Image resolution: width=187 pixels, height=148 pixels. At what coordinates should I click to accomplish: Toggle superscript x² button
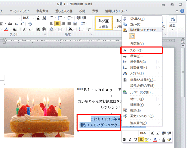tap(22, 24)
